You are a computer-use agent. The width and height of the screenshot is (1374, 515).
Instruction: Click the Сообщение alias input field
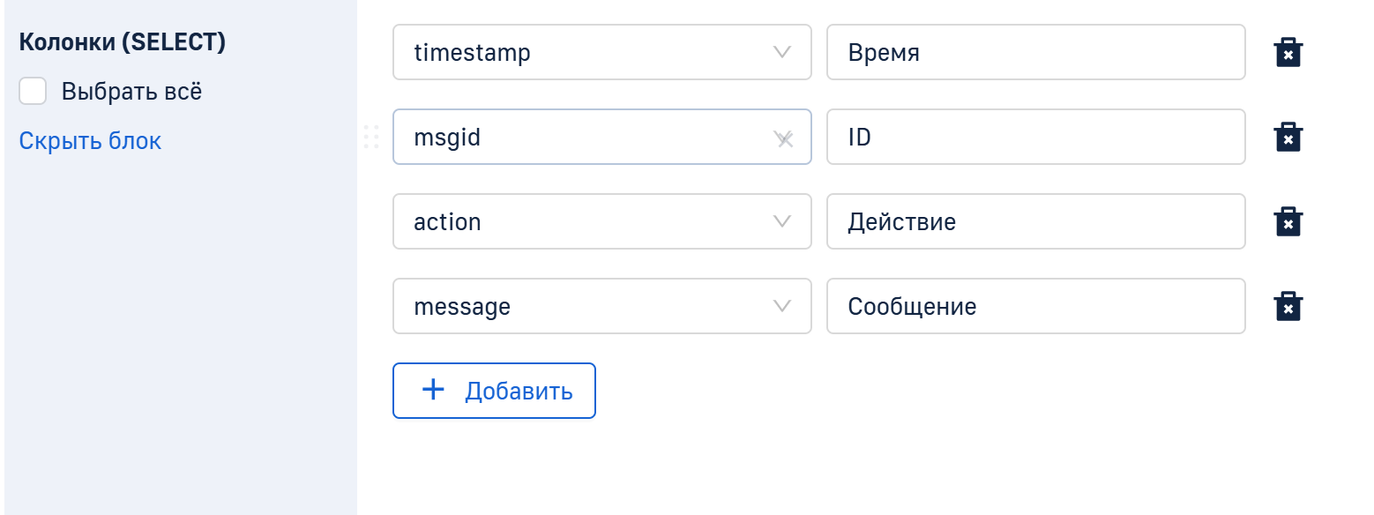(x=1035, y=307)
